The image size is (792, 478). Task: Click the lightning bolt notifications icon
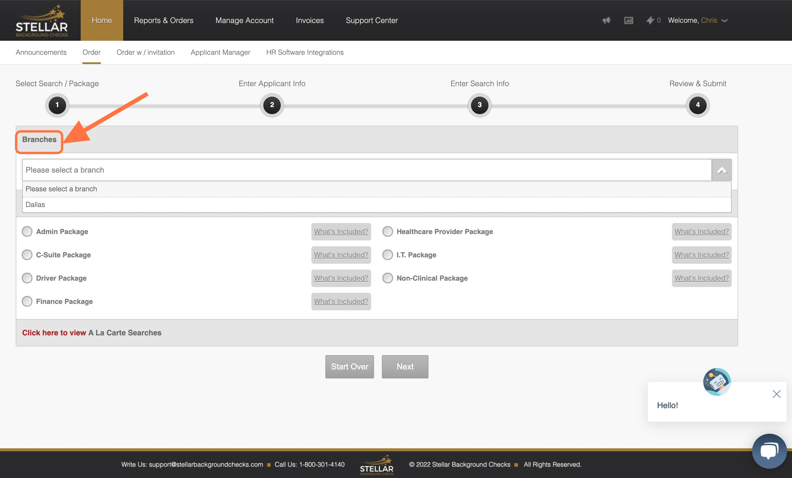650,20
